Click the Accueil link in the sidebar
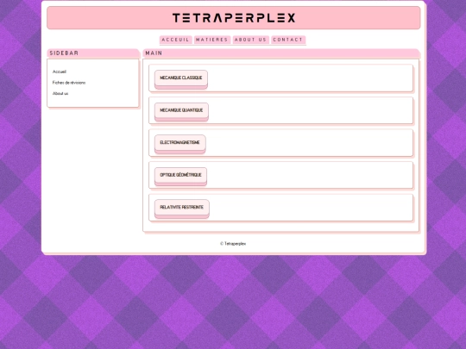Image resolution: width=466 pixels, height=349 pixels. click(60, 72)
